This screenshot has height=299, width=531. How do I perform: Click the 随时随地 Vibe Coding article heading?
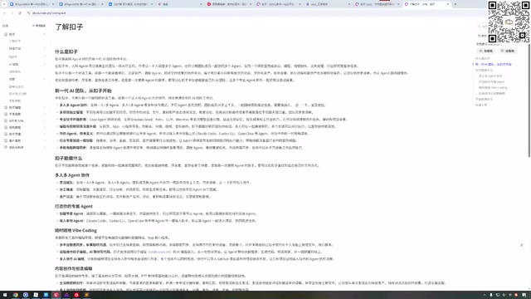[76, 231]
